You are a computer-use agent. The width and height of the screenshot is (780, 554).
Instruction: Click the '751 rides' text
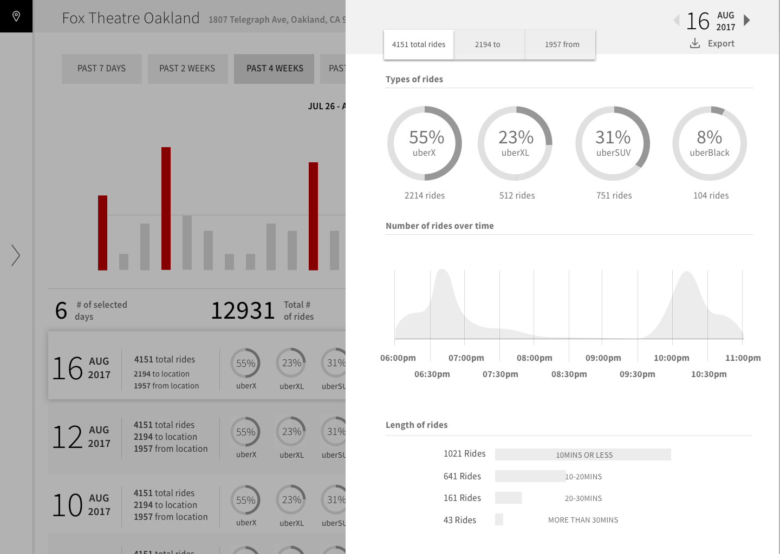coord(614,195)
